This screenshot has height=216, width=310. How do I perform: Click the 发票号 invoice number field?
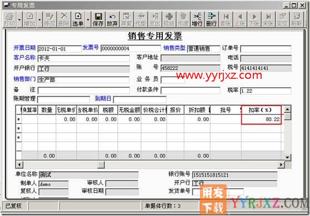pyautogui.click(x=131, y=48)
